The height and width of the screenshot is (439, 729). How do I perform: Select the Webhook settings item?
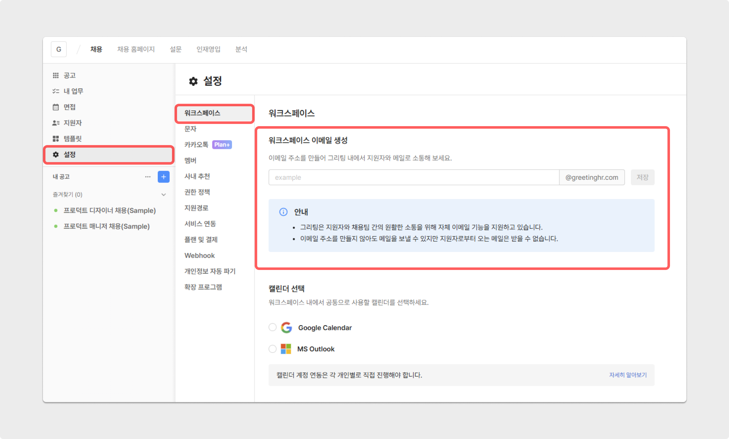pos(199,255)
